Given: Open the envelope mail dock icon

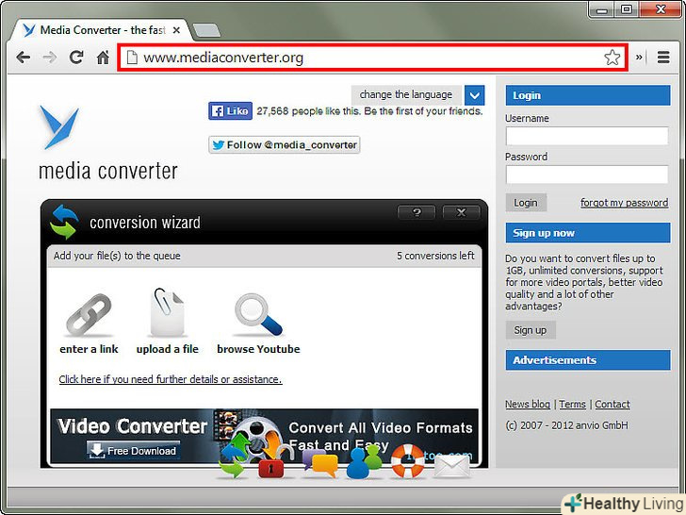Looking at the screenshot, I should point(452,466).
